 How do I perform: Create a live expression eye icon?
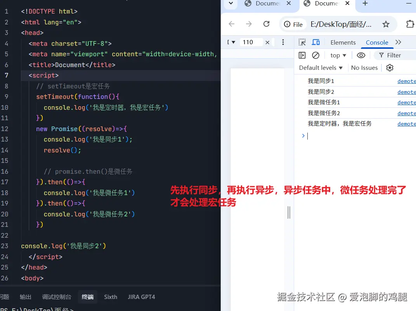(361, 55)
